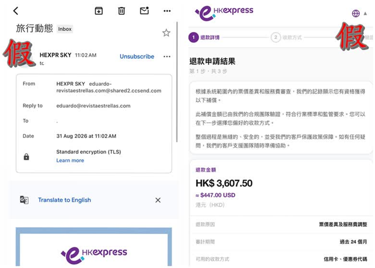Click the Unsubscribe link

[x=137, y=56]
